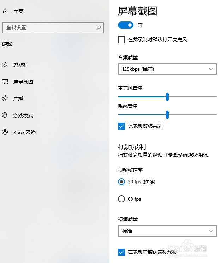This screenshot has width=220, height=263.
Task: Click the Home (主页) house icon
Action: (x=5, y=11)
